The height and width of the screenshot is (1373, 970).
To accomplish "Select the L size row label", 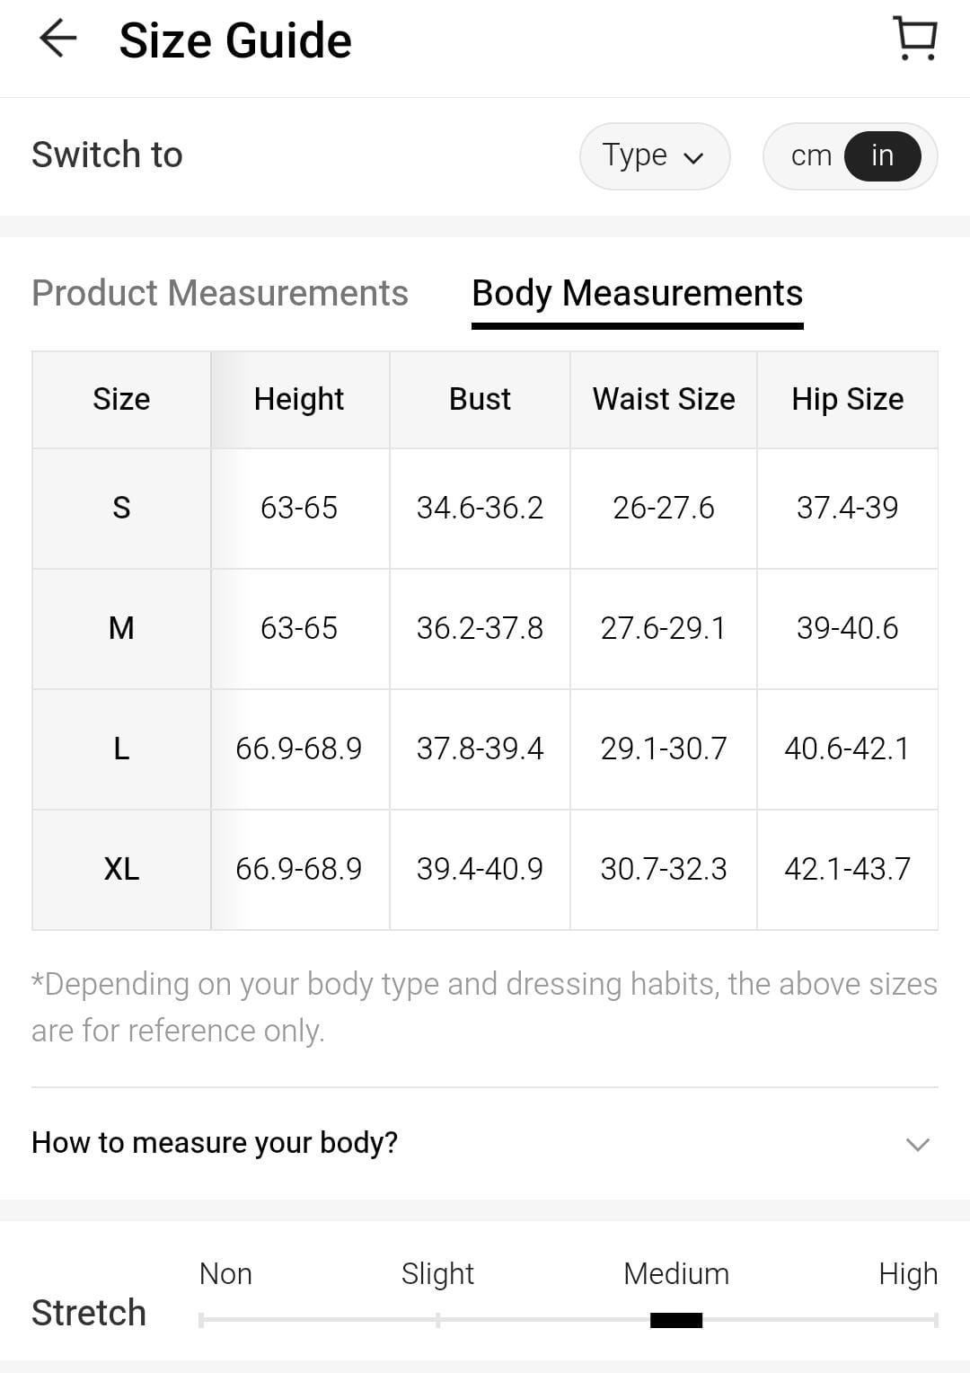I will click(x=121, y=749).
